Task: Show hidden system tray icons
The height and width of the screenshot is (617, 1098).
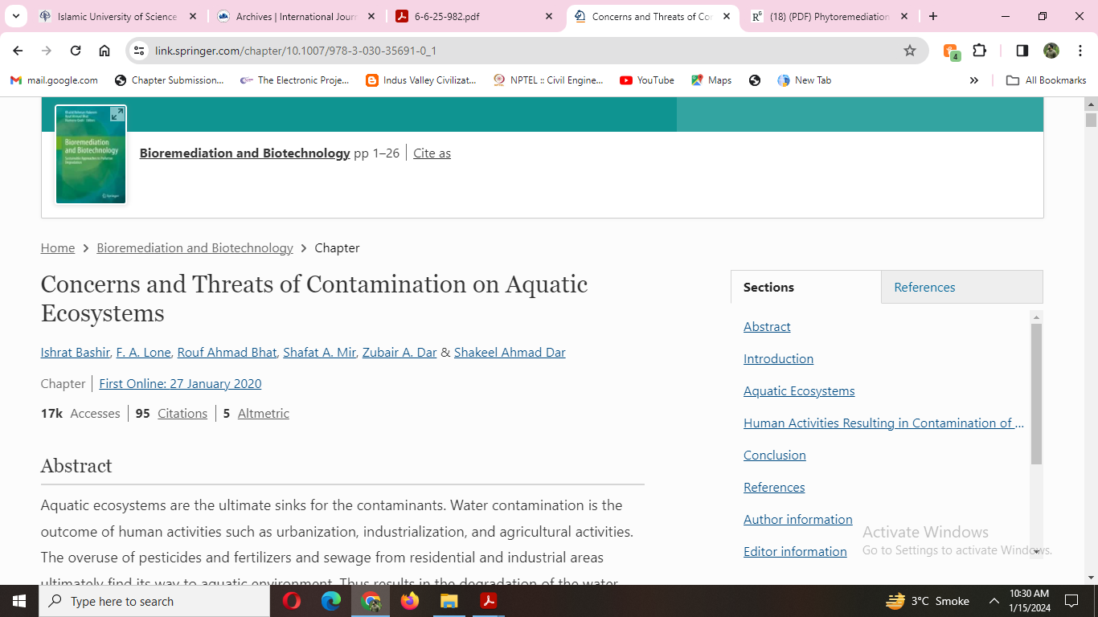Action: [x=994, y=601]
